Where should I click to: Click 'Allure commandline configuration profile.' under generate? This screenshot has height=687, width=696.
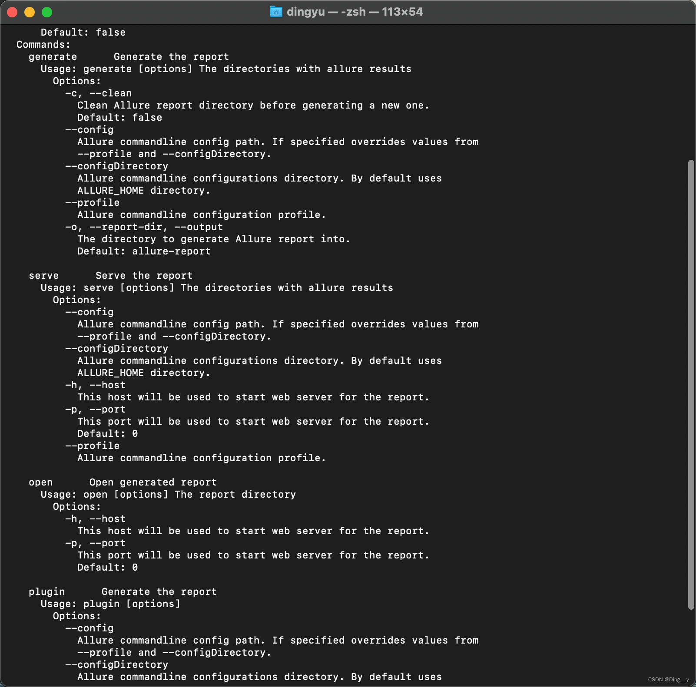pos(202,215)
